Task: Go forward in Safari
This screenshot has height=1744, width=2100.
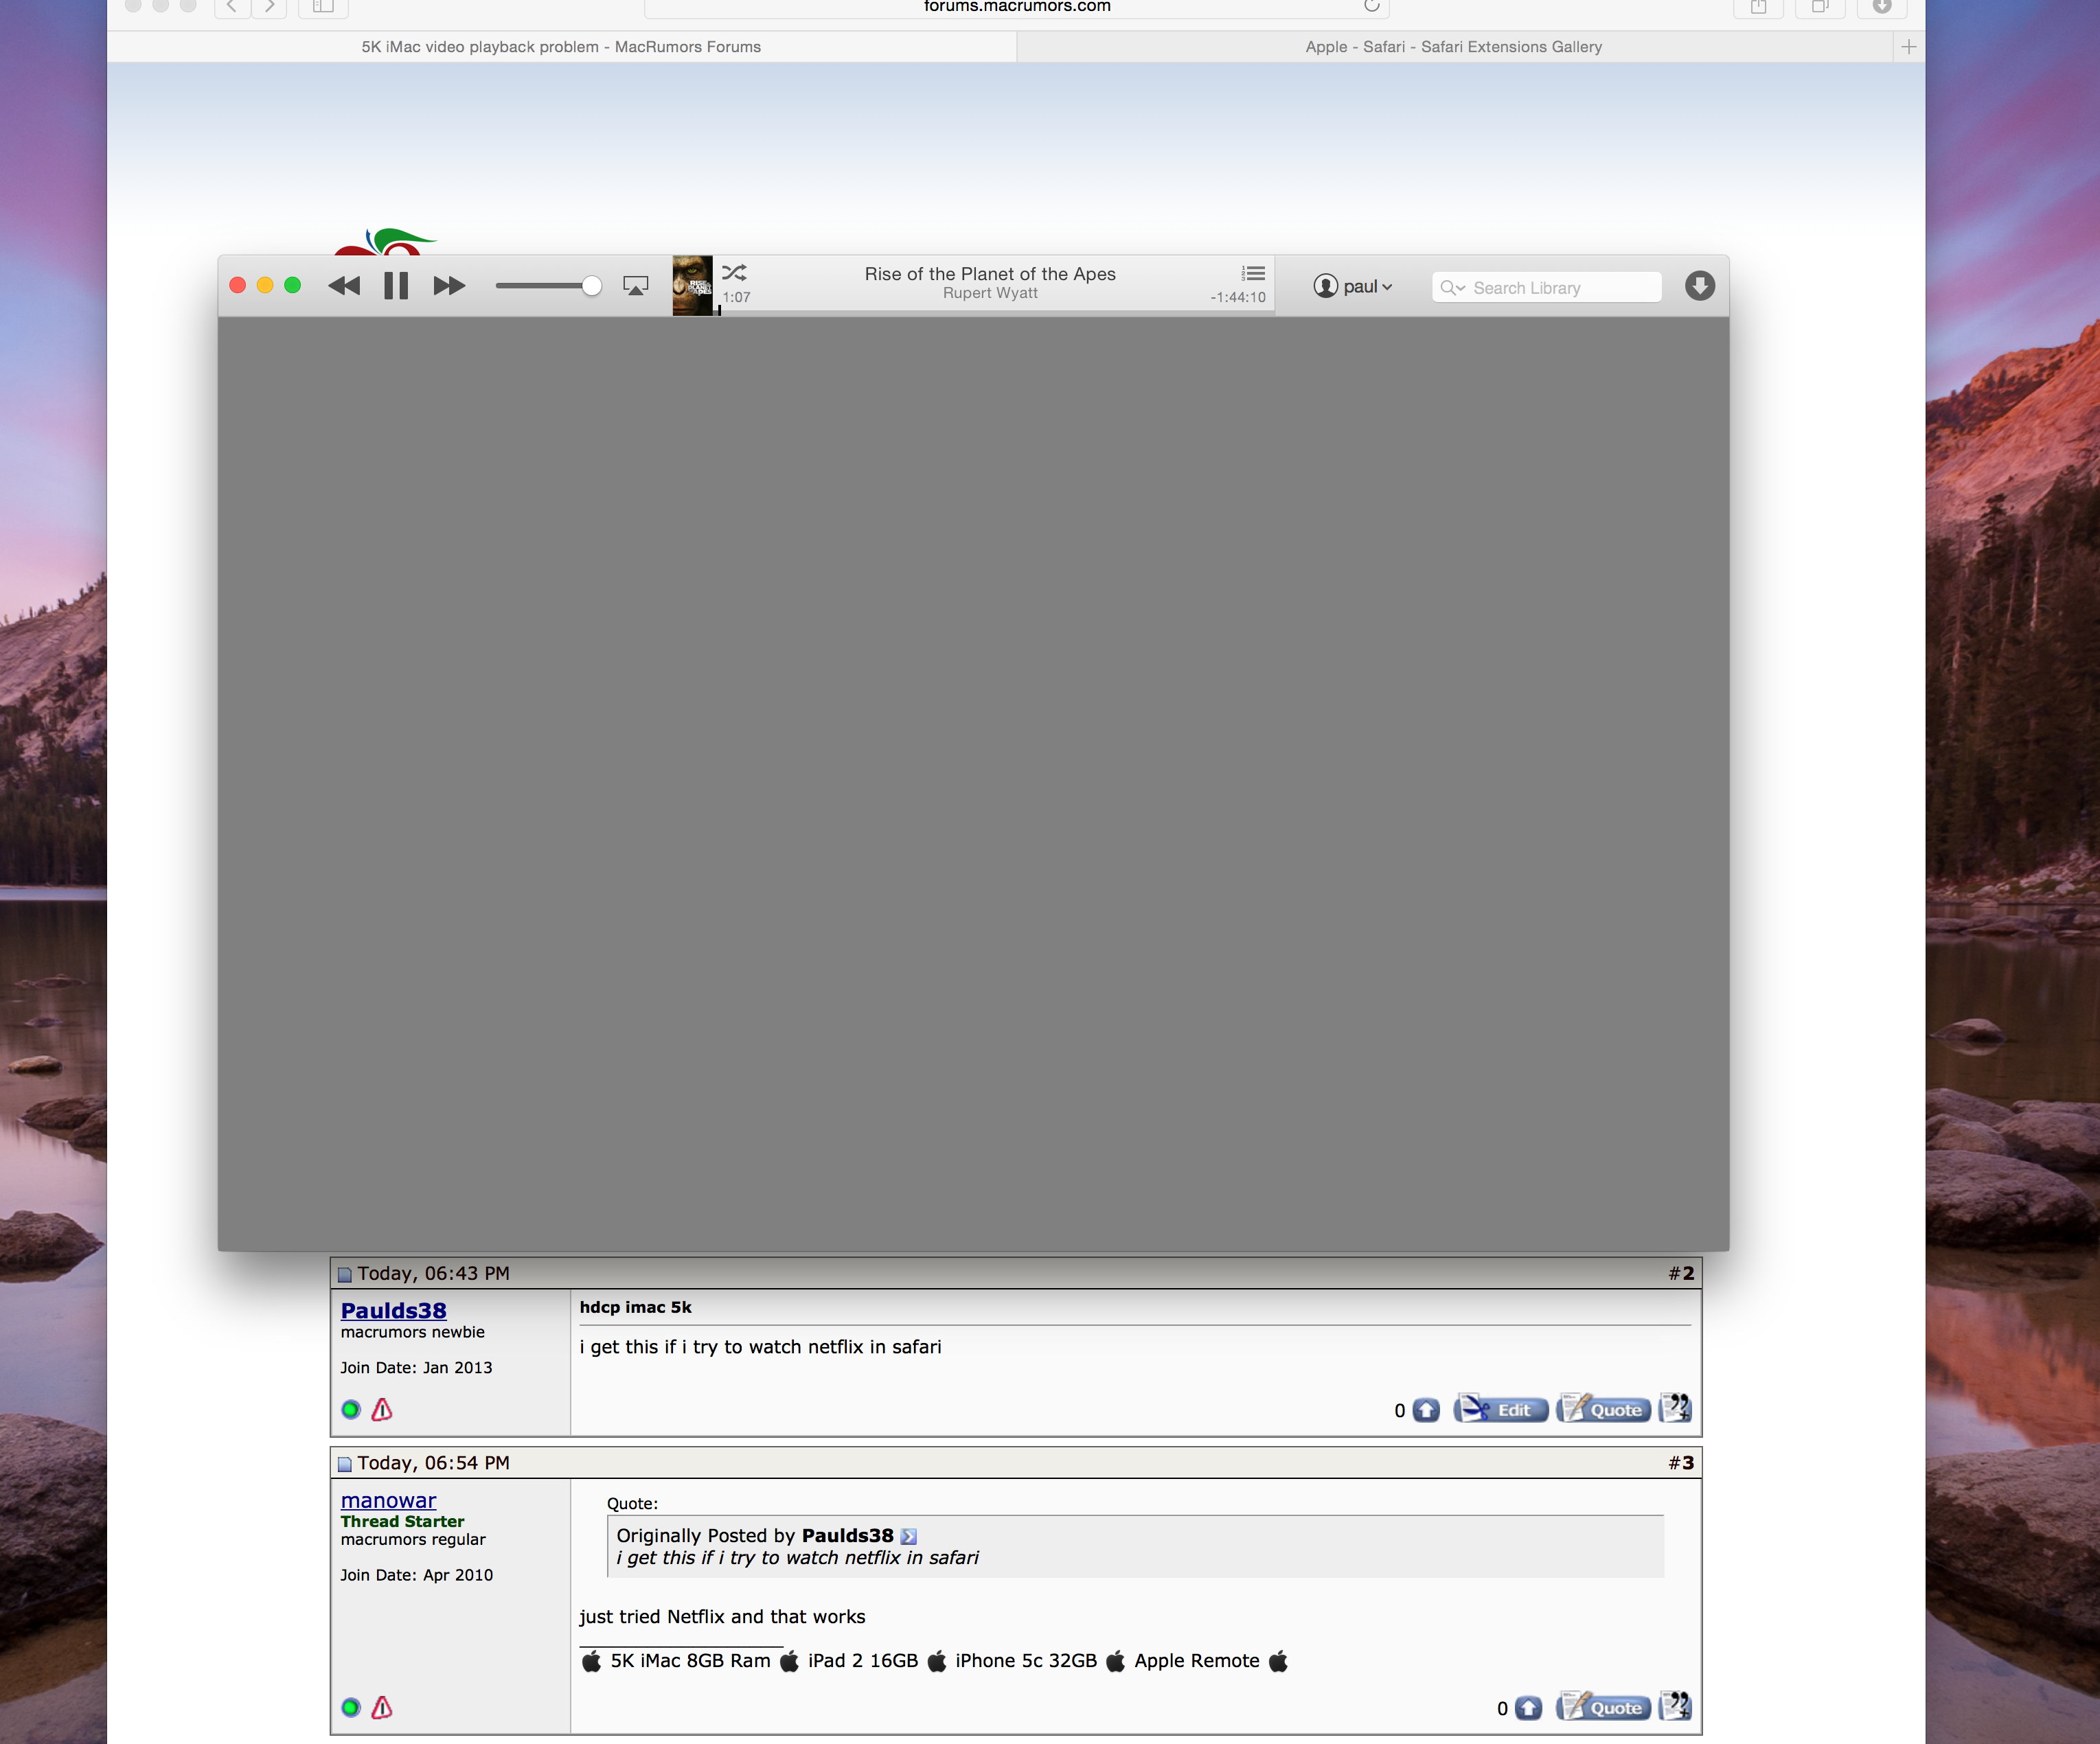Action: pos(269,6)
